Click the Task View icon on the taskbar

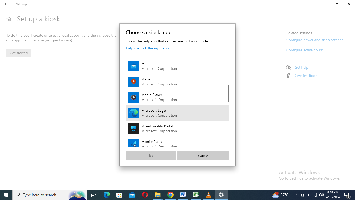(93, 195)
